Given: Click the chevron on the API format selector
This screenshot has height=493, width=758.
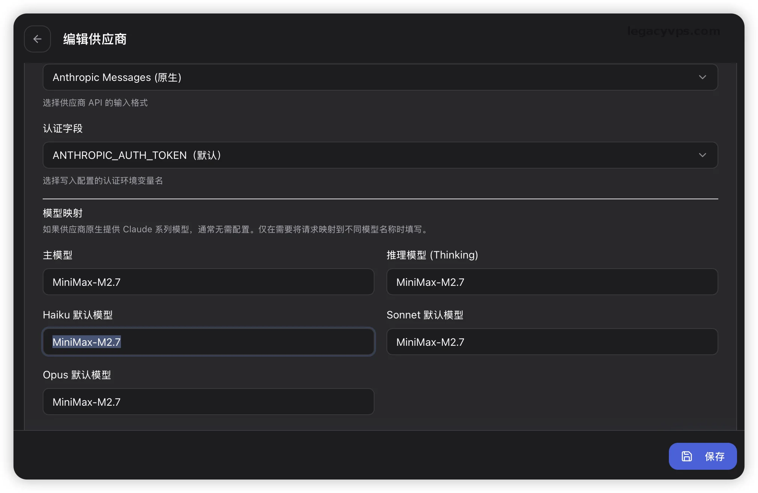Looking at the screenshot, I should click(702, 77).
